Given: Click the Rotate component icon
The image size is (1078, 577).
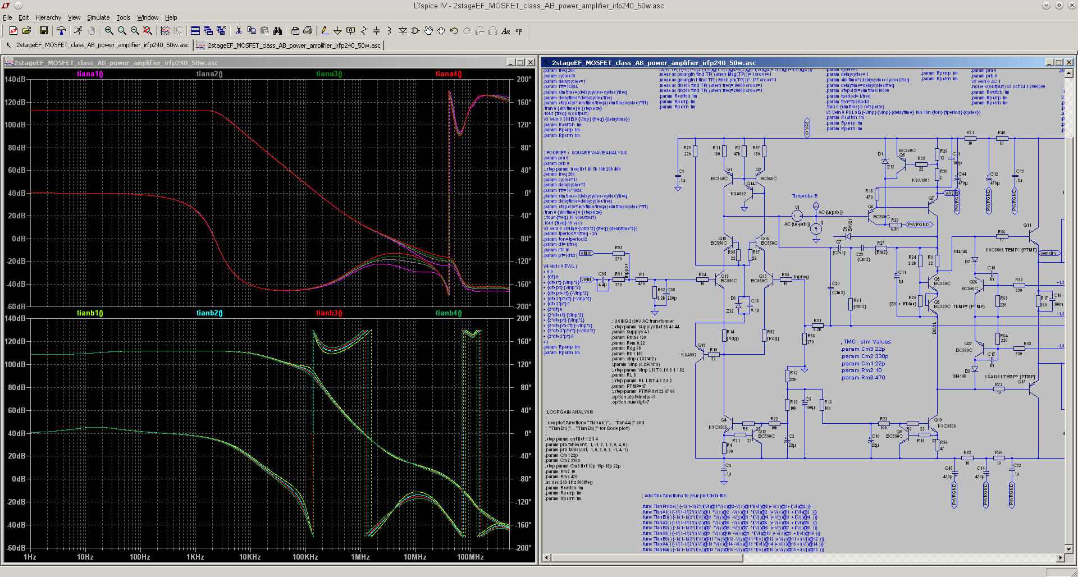Looking at the screenshot, I should tap(480, 31).
